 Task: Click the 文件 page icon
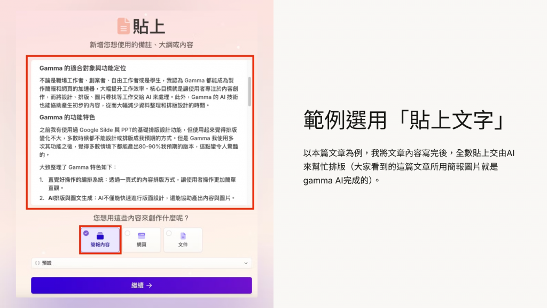[x=183, y=236]
